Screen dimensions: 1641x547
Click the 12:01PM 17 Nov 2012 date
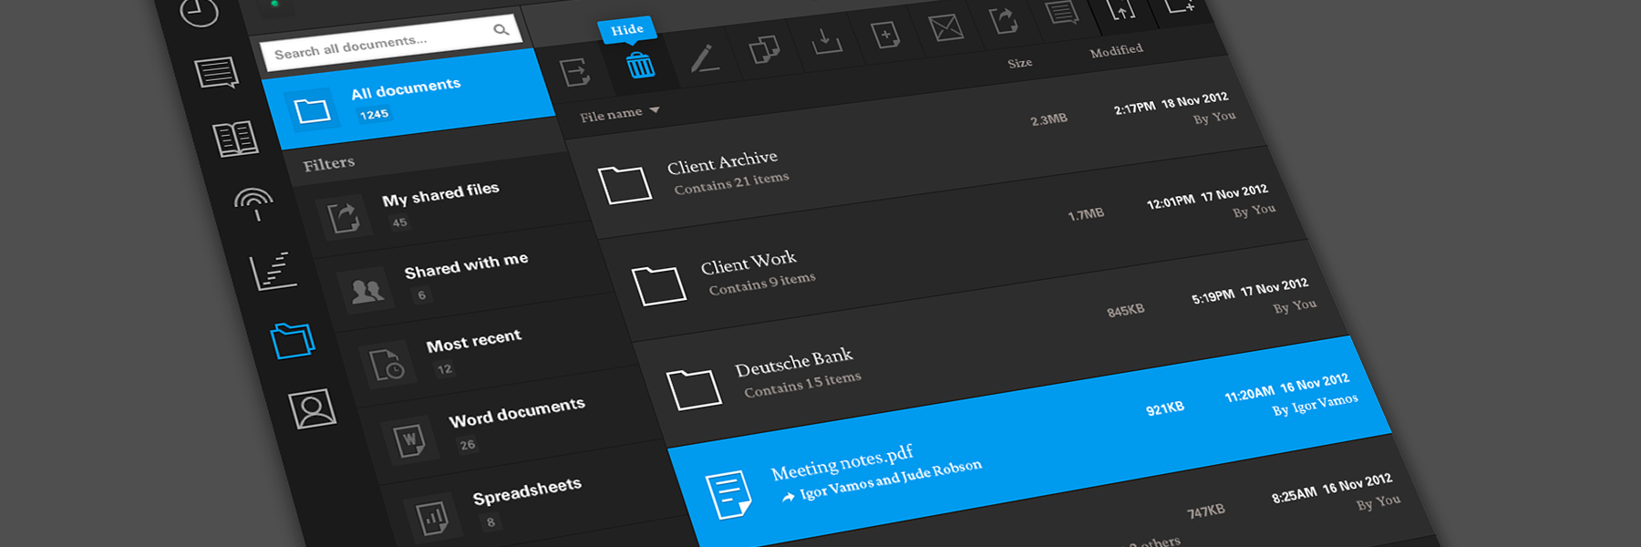[x=1207, y=196]
